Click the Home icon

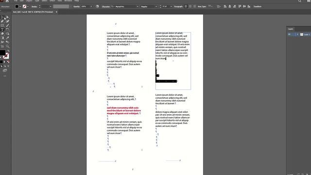click(7, 1)
